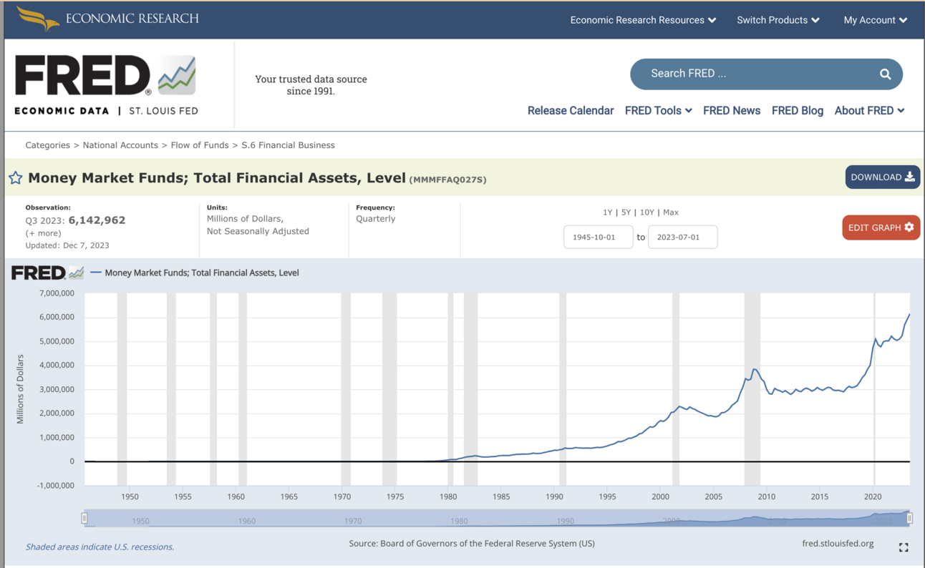Click the Board of Governors source text

tap(472, 544)
